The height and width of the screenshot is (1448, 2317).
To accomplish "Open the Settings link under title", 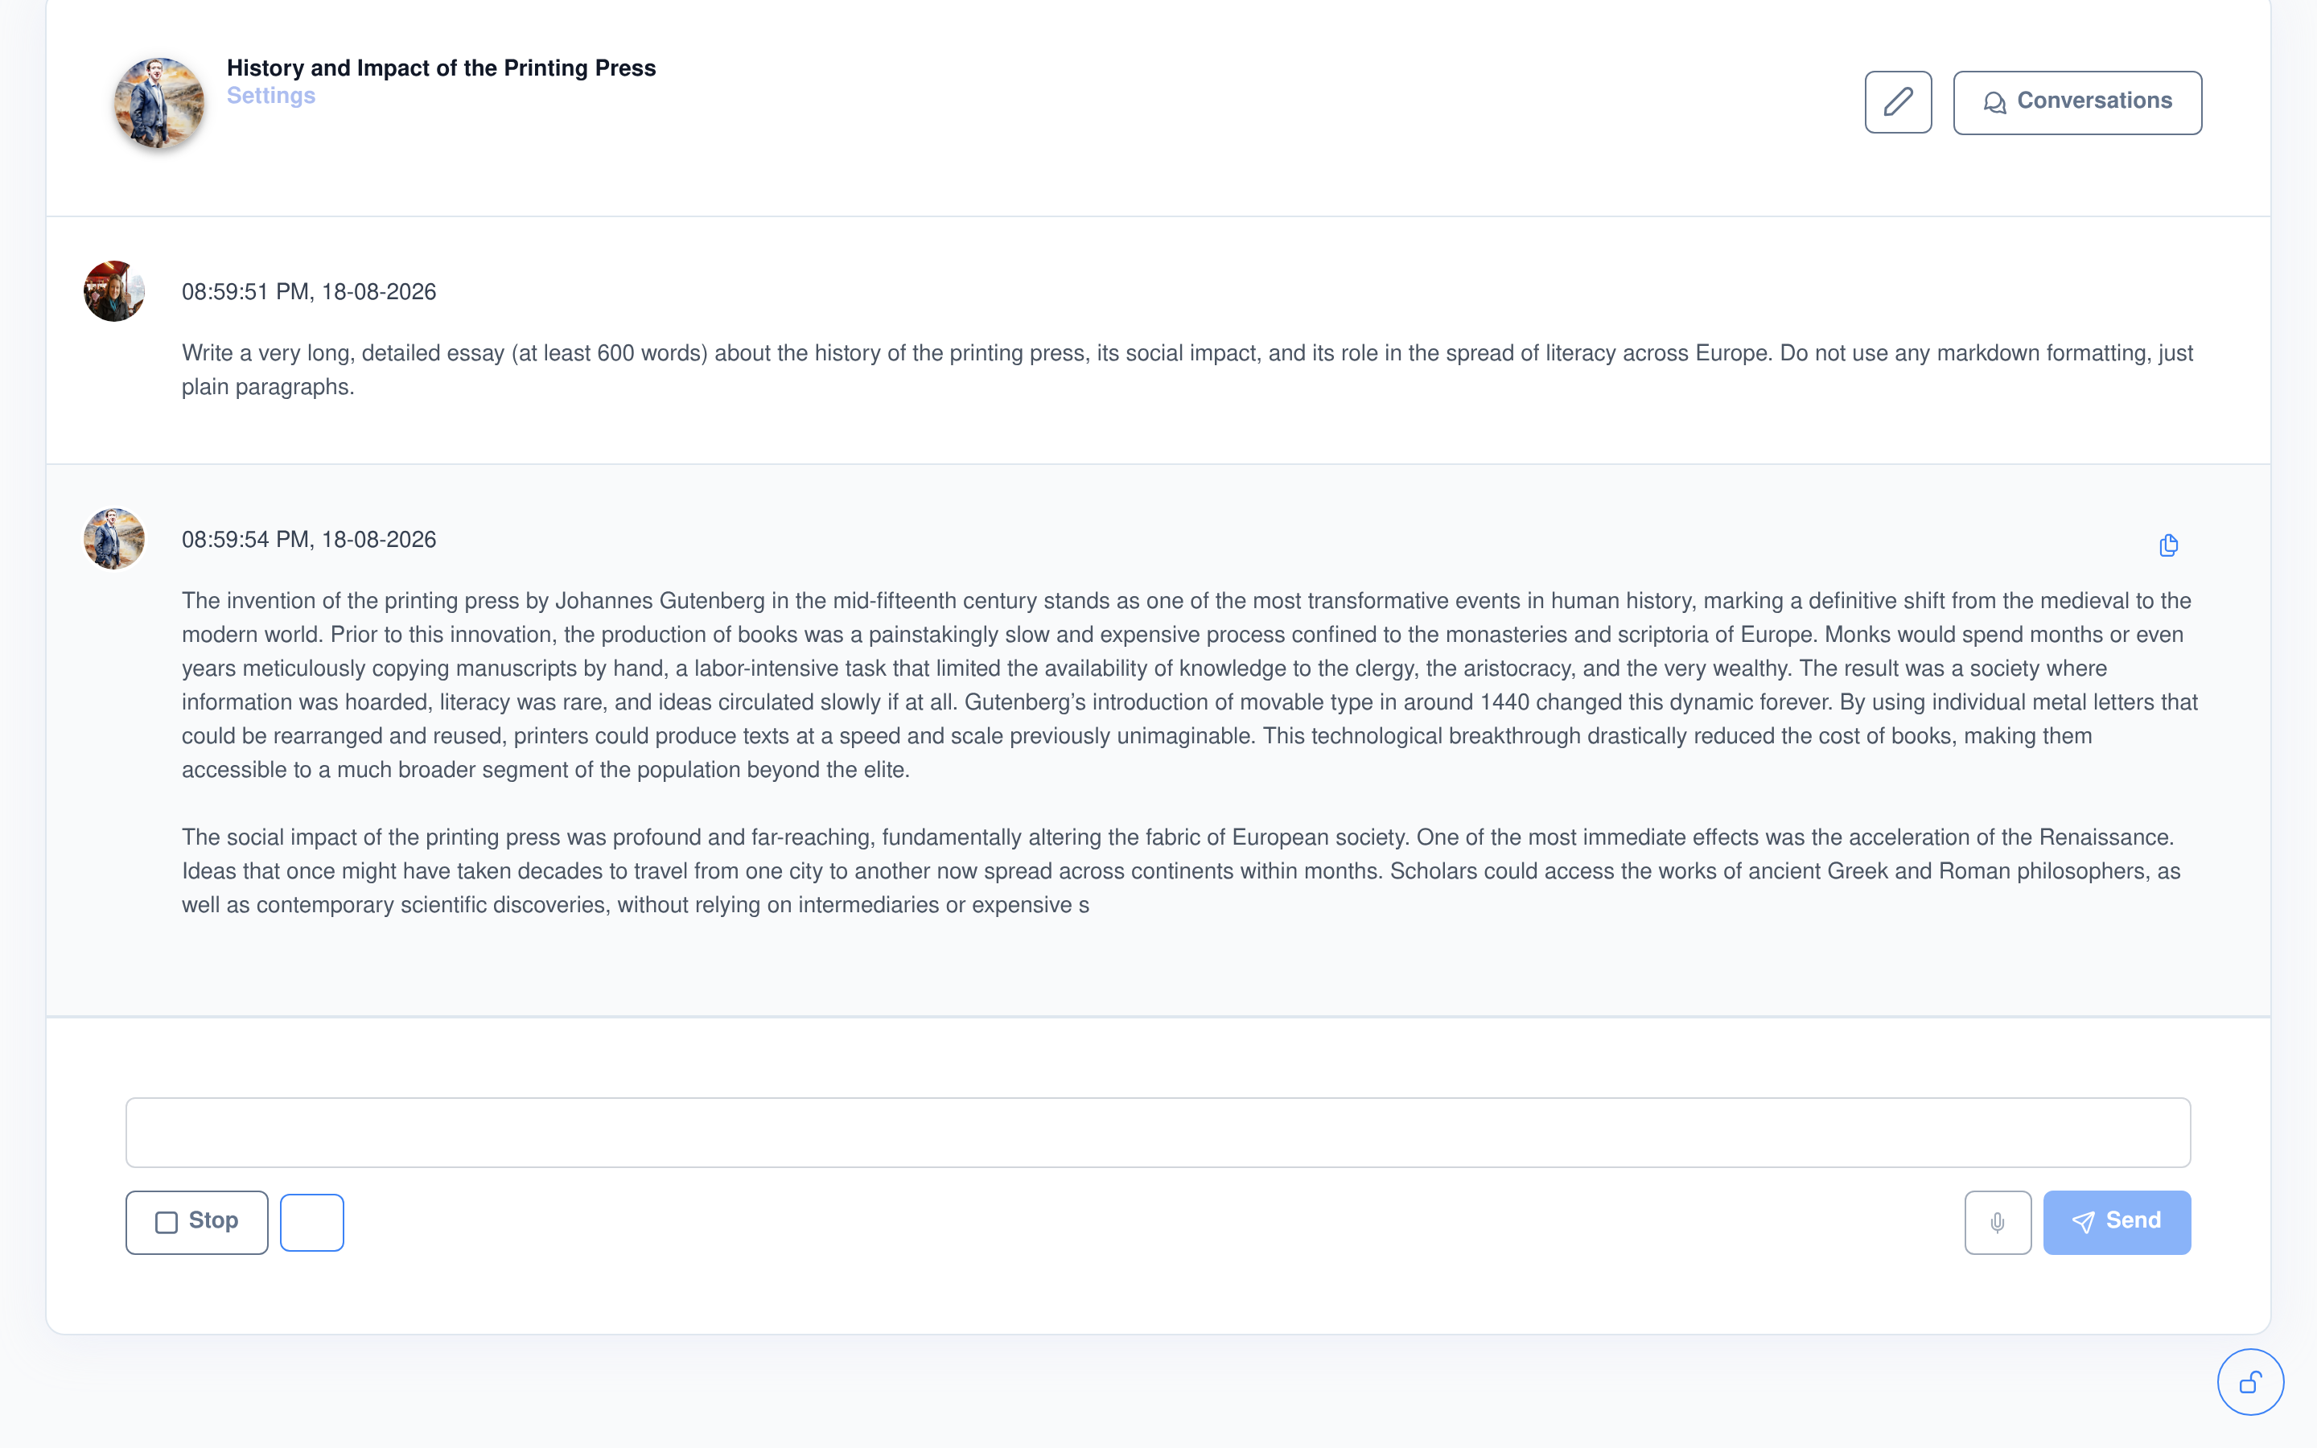I will [271, 96].
